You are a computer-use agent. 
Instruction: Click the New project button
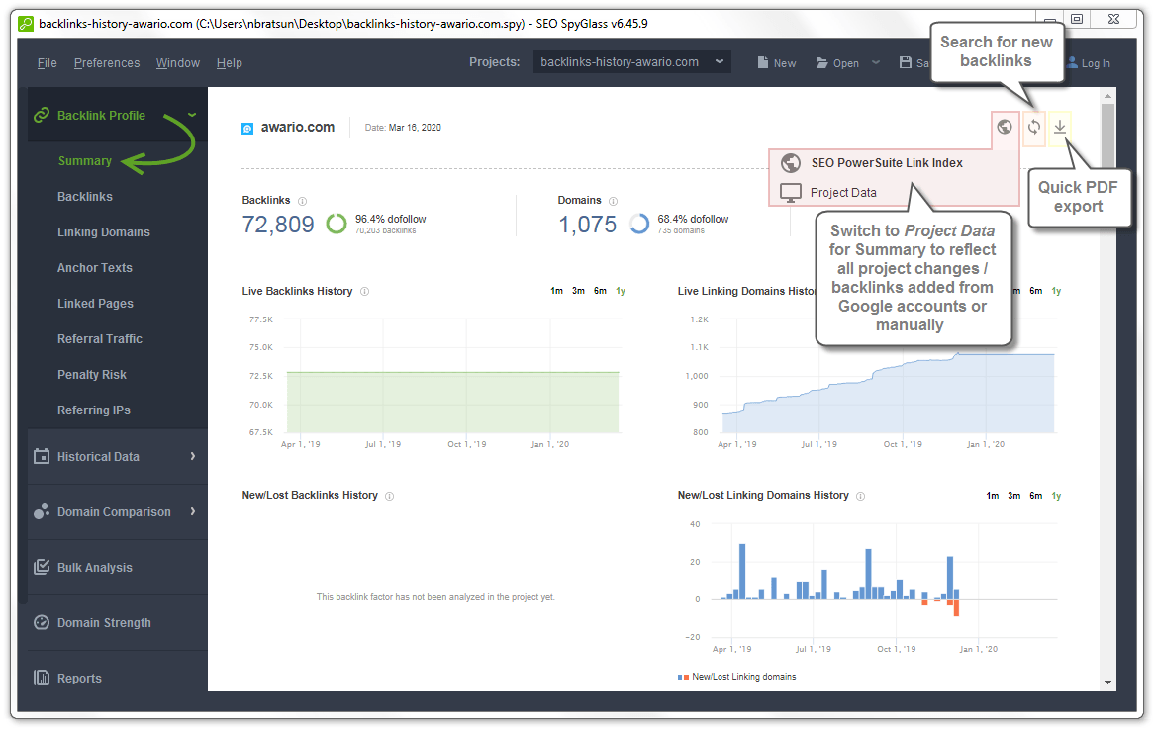777,63
